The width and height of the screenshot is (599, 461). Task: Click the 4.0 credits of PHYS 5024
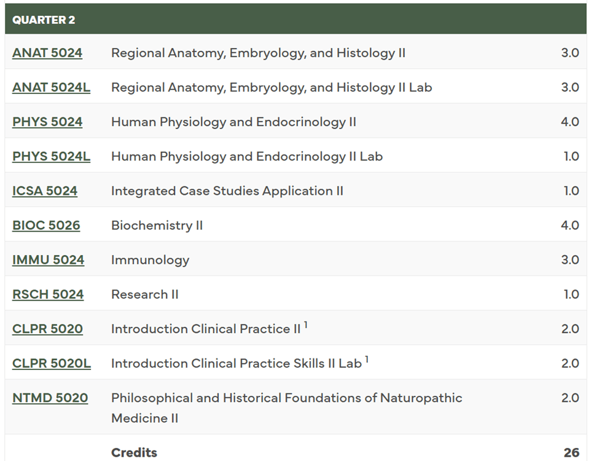pos(570,122)
